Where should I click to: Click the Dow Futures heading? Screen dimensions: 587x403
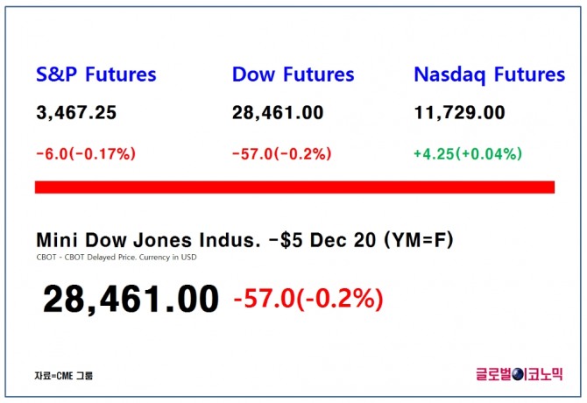point(293,74)
